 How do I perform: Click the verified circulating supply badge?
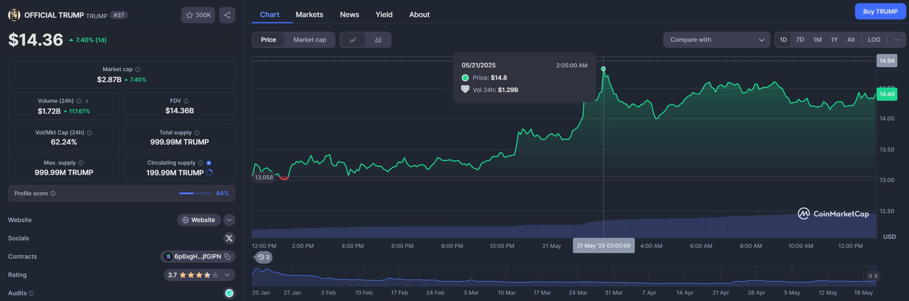point(209,163)
